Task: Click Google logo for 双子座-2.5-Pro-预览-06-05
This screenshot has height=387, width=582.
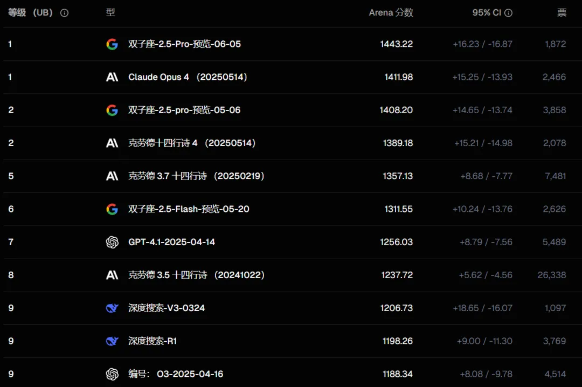Action: click(112, 44)
